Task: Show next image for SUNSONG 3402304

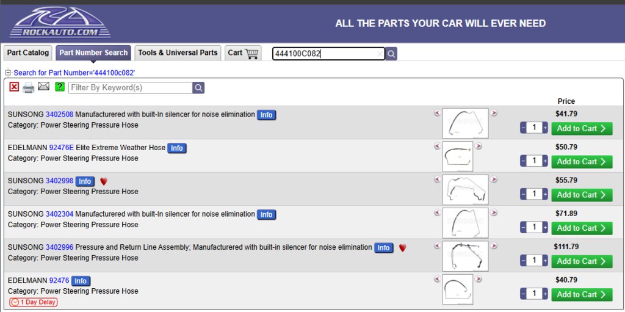Action: coord(494,212)
